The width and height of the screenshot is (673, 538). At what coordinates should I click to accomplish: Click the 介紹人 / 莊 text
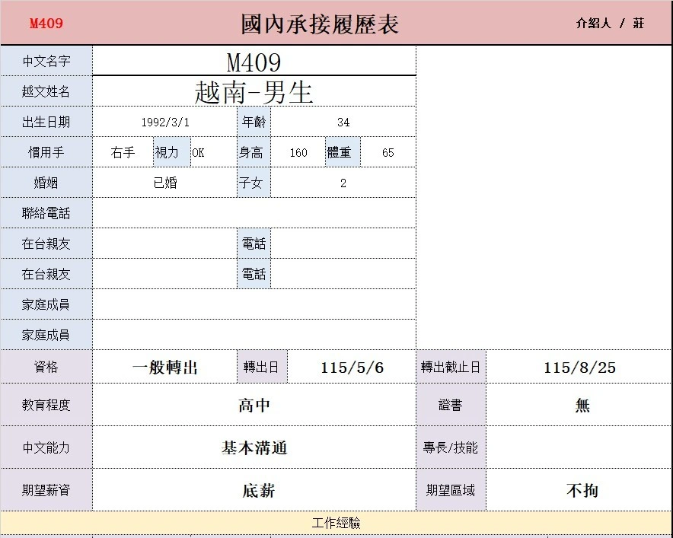tap(610, 23)
